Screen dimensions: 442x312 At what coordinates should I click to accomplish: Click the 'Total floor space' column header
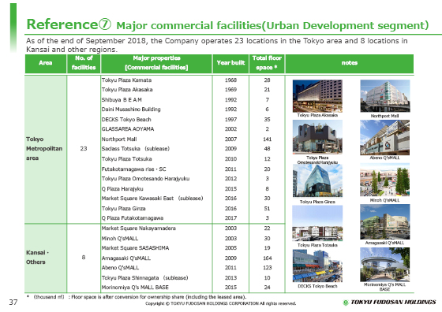267,64
